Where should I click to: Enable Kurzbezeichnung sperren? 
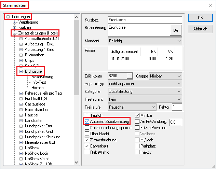[87, 128]
